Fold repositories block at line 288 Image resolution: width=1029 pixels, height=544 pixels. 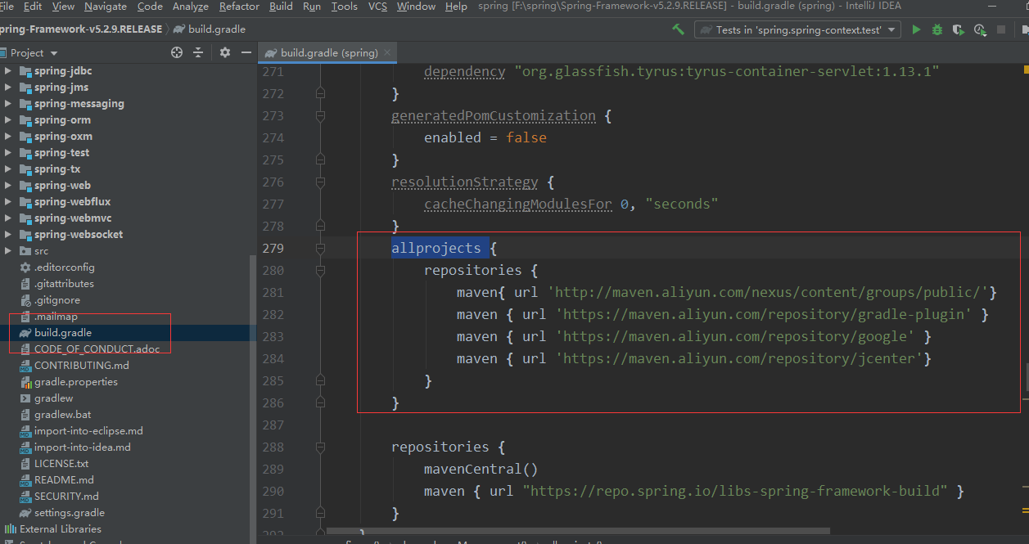tap(320, 447)
